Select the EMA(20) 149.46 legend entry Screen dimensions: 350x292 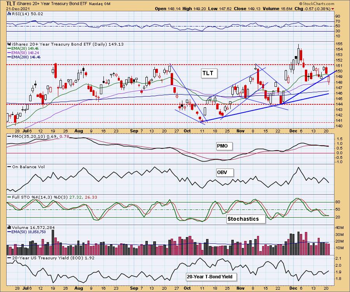point(23,49)
